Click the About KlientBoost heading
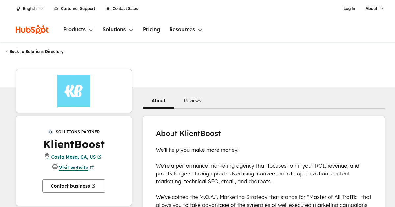Viewport: 395px width, 207px height. pos(188,133)
